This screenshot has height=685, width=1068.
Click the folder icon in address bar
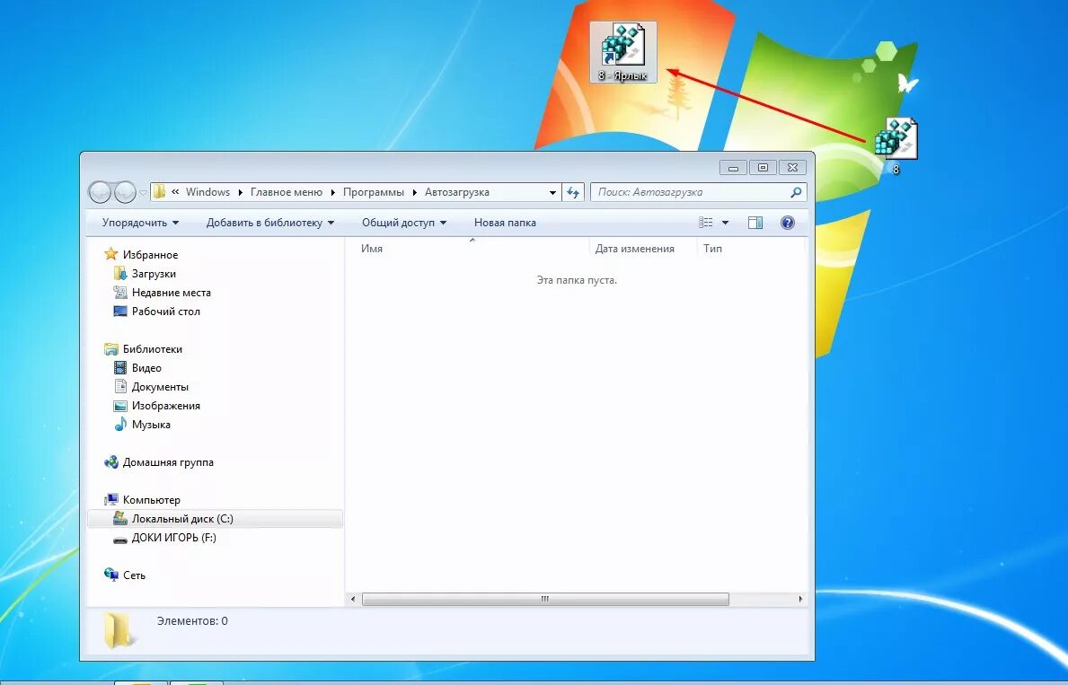(x=159, y=192)
